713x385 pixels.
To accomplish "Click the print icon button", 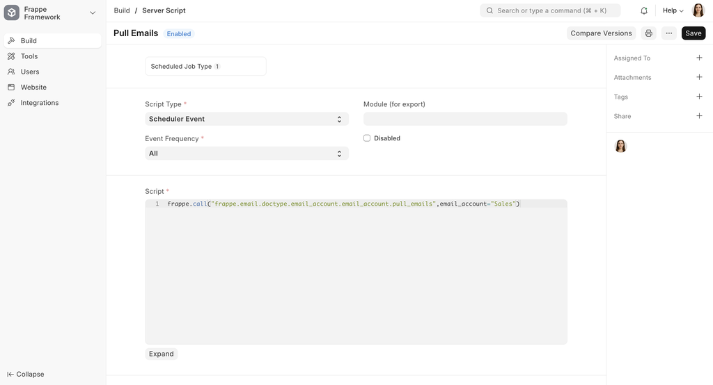I will coord(649,33).
